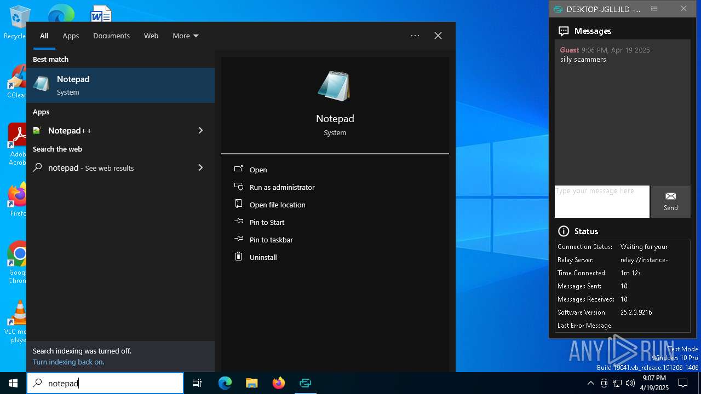The image size is (701, 394).
Task: Show hidden system tray icons
Action: click(590, 383)
